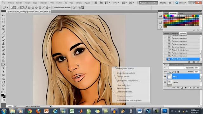Open Firefox from taskbar
This screenshot has width=203, height=114.
pos(38,111)
